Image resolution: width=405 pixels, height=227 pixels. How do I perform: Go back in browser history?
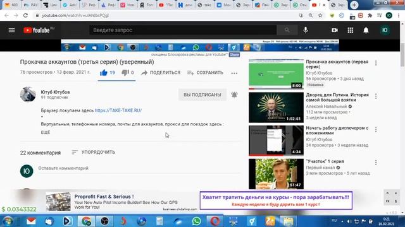(x=6, y=15)
